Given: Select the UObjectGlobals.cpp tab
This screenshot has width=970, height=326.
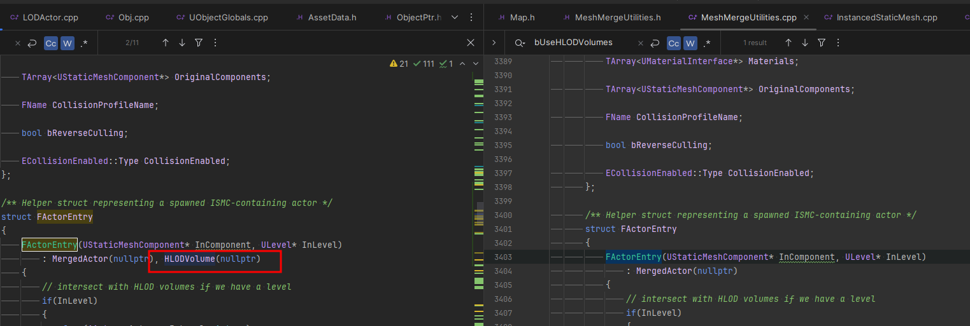Looking at the screenshot, I should coord(221,17).
